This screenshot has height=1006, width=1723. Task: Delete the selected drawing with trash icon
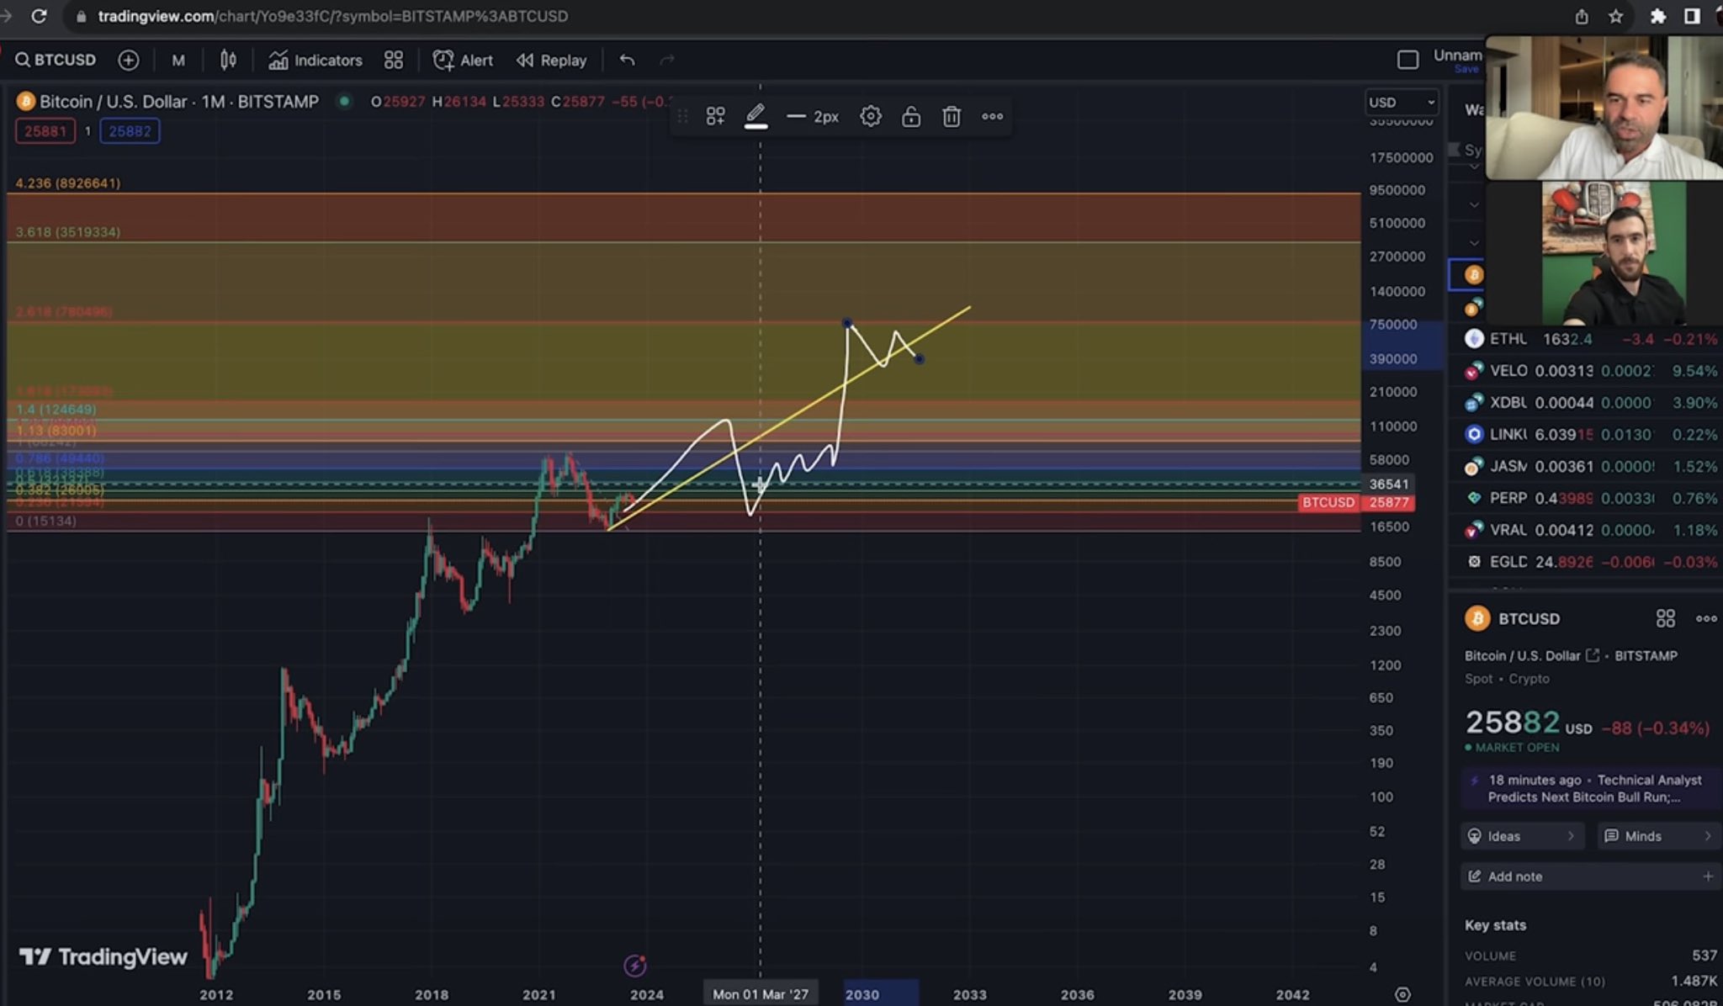(x=952, y=116)
